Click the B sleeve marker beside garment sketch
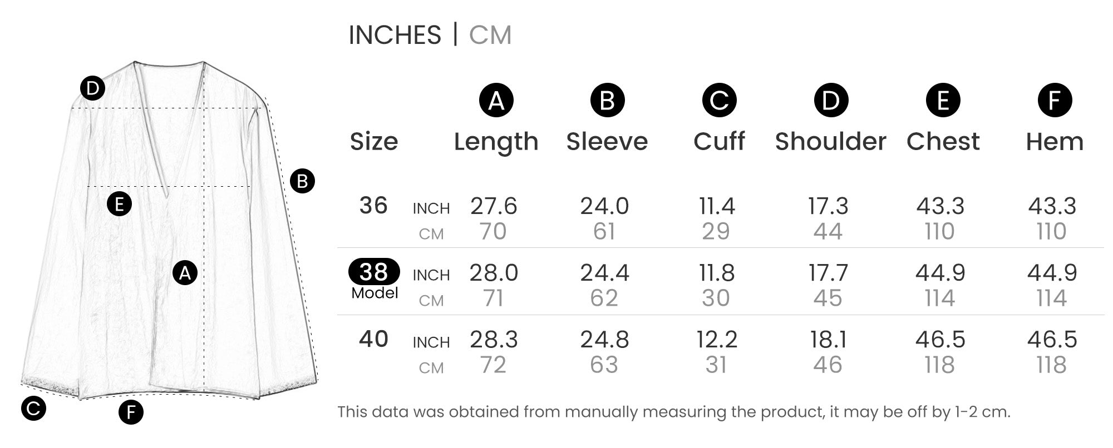The image size is (1113, 448). (x=302, y=181)
